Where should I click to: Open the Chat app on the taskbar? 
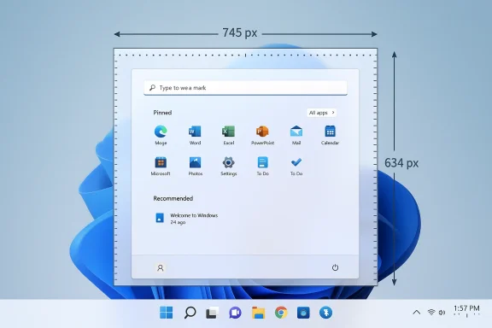pos(235,313)
